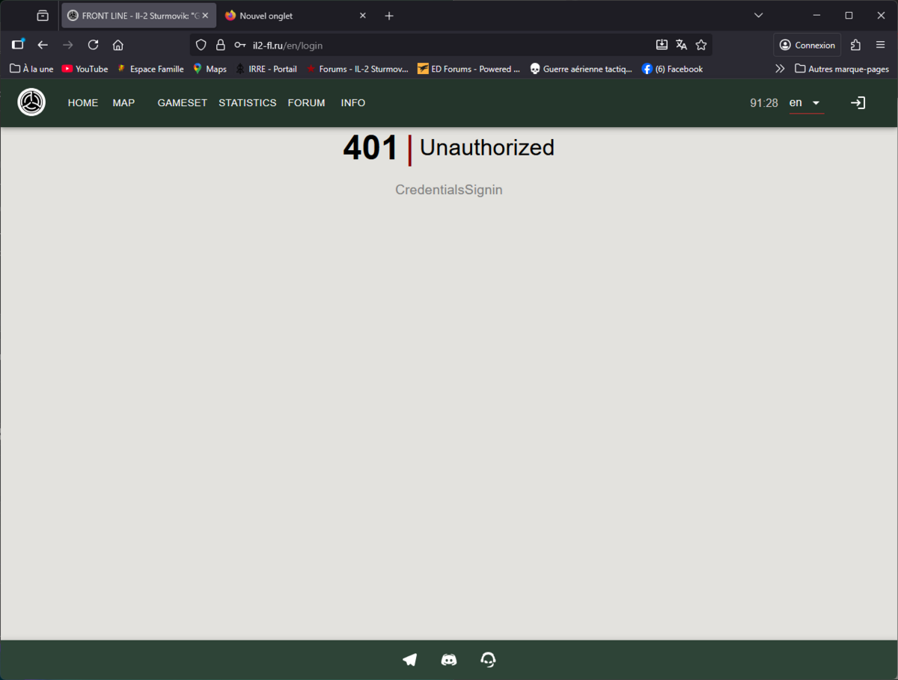Open the Discord link in footer

pyautogui.click(x=449, y=660)
